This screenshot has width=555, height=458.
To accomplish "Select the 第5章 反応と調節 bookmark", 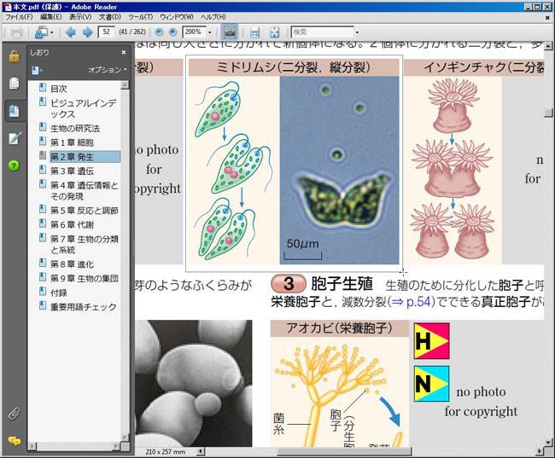I will tap(84, 211).
